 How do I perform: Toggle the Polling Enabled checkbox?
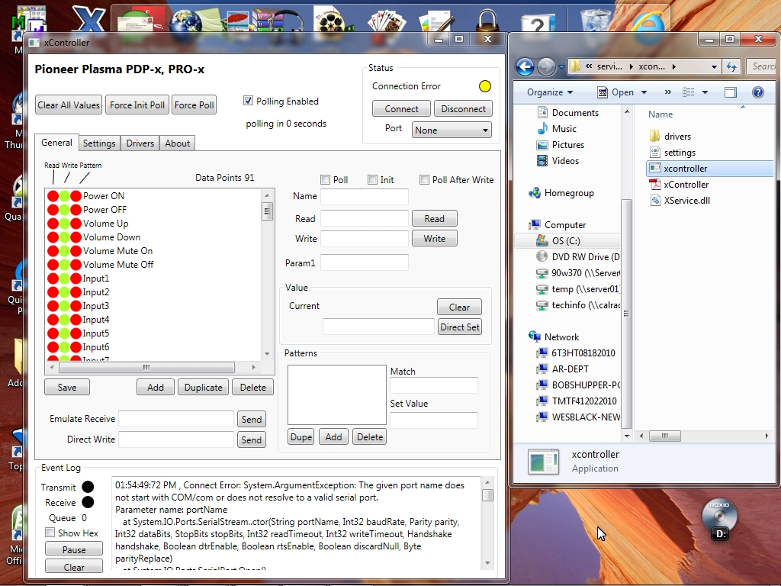[248, 101]
